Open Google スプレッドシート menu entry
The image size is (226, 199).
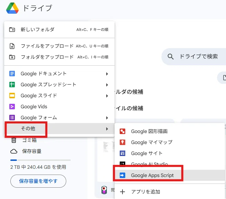click(x=59, y=85)
